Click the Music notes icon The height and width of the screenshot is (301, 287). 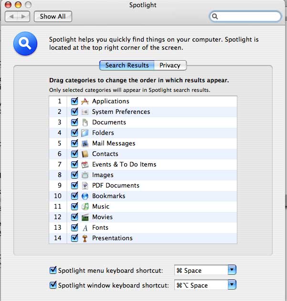pos(85,206)
